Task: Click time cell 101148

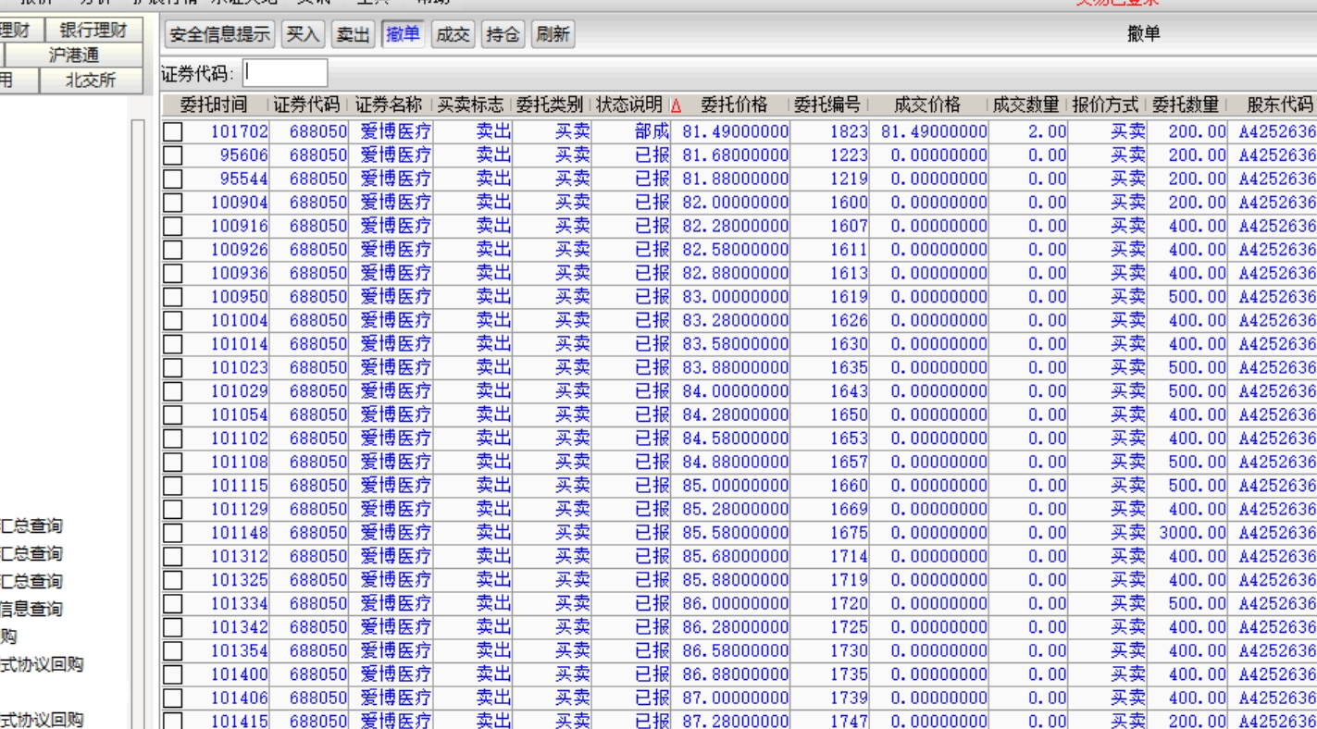Action: pos(239,533)
